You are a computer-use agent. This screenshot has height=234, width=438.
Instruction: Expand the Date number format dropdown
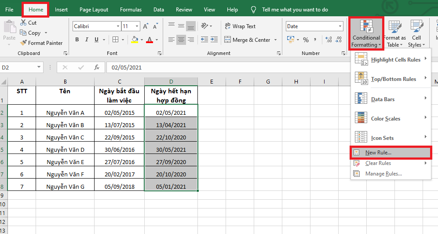click(x=340, y=26)
